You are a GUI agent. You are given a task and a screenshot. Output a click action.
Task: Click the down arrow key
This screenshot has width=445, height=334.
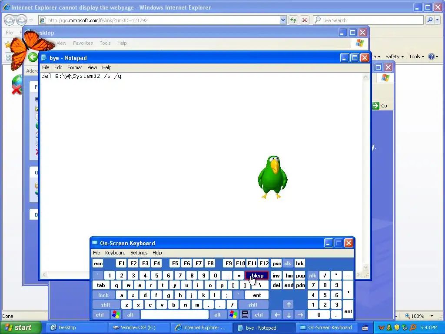coord(289,315)
